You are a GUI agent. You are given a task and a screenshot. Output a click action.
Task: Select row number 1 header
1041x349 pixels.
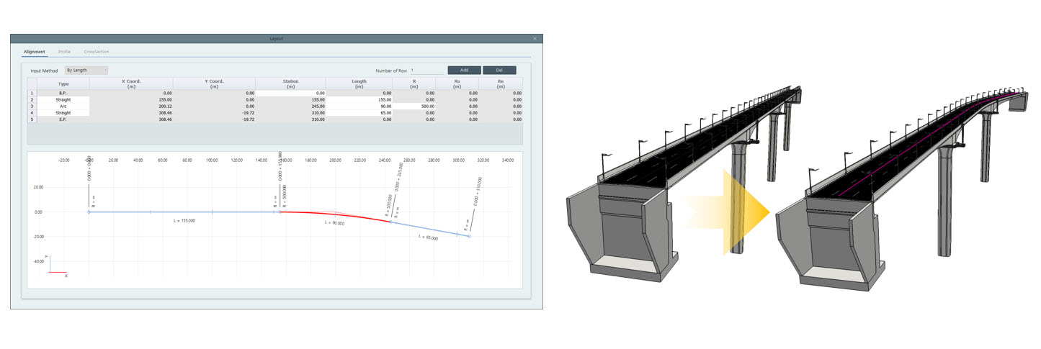(x=31, y=93)
